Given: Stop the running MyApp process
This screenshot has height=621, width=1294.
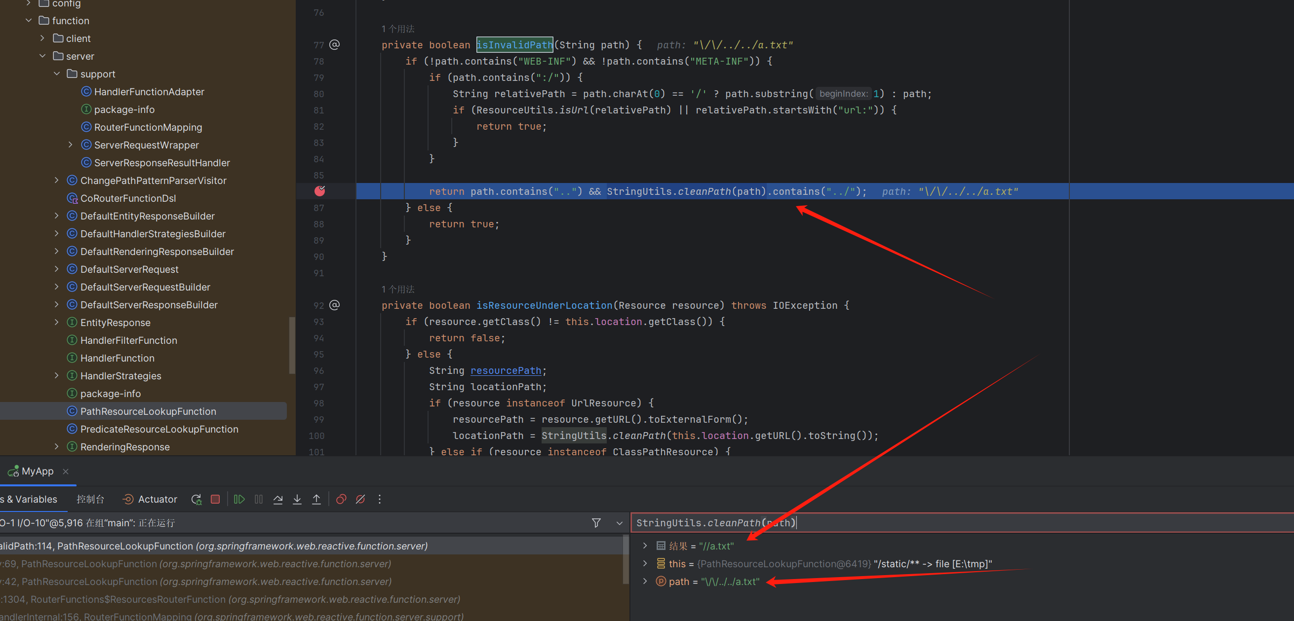Looking at the screenshot, I should pyautogui.click(x=215, y=499).
